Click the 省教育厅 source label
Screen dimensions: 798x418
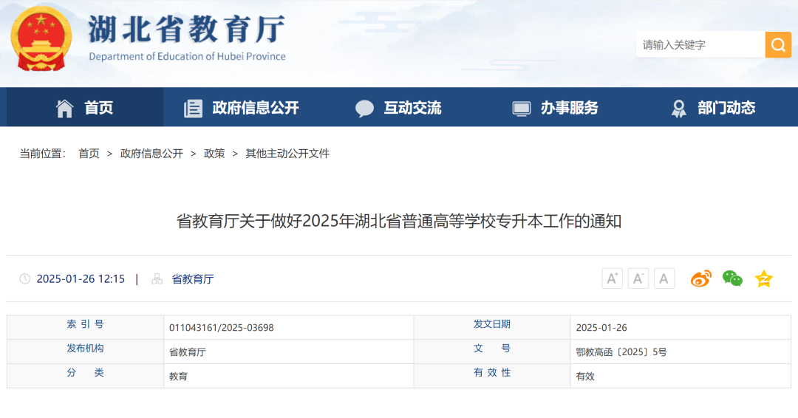click(x=193, y=279)
